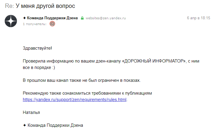The width and height of the screenshot is (216, 139).
Task: Click sender name Команда Поддержки Дзена in header
Action: point(52,18)
